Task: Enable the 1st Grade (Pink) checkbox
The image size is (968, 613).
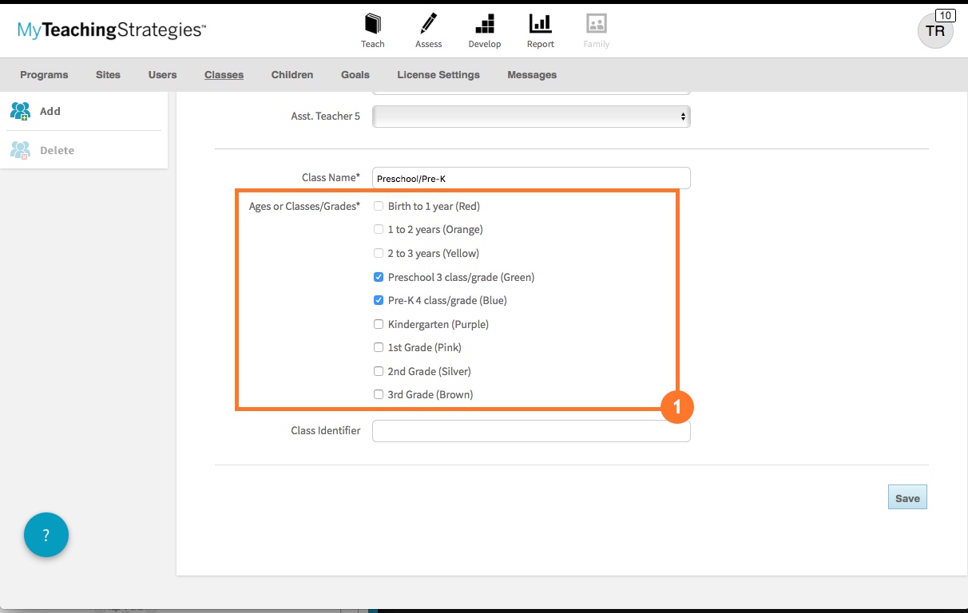Action: pyautogui.click(x=379, y=347)
